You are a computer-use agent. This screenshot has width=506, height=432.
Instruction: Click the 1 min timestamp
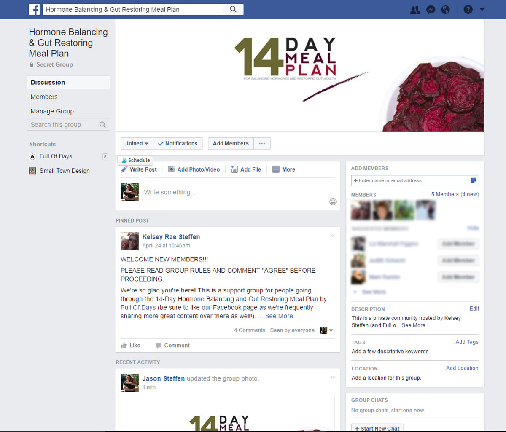point(149,387)
